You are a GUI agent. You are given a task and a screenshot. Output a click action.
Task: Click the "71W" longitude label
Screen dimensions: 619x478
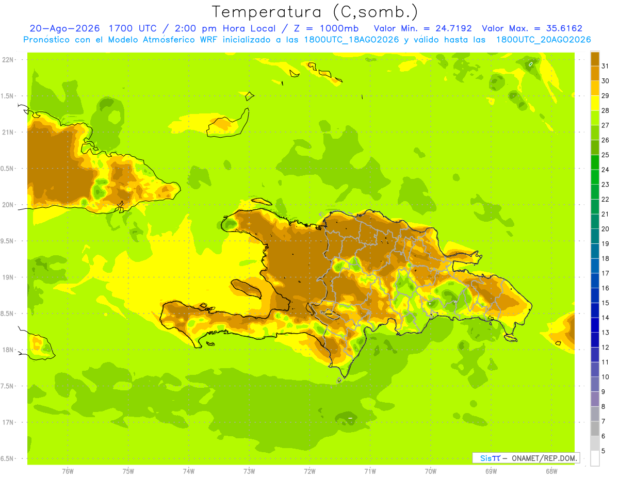click(x=370, y=471)
